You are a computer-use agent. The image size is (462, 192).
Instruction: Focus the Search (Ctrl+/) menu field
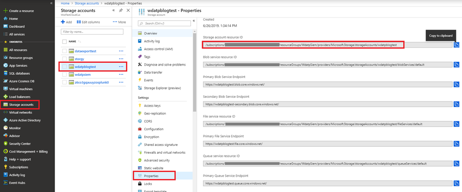click(164, 23)
